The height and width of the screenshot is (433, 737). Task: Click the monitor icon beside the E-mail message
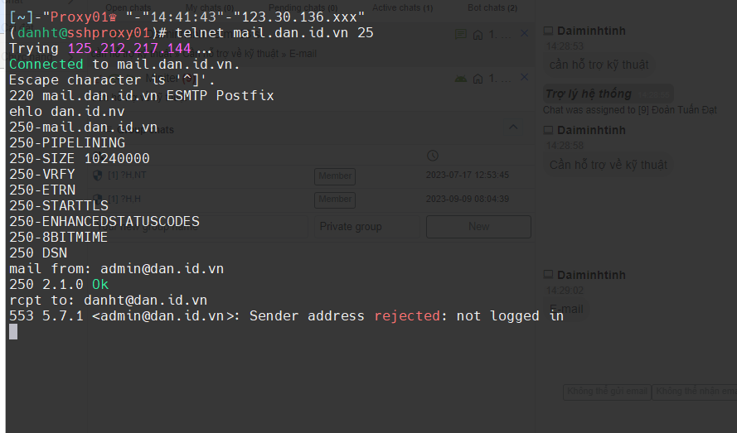click(548, 275)
